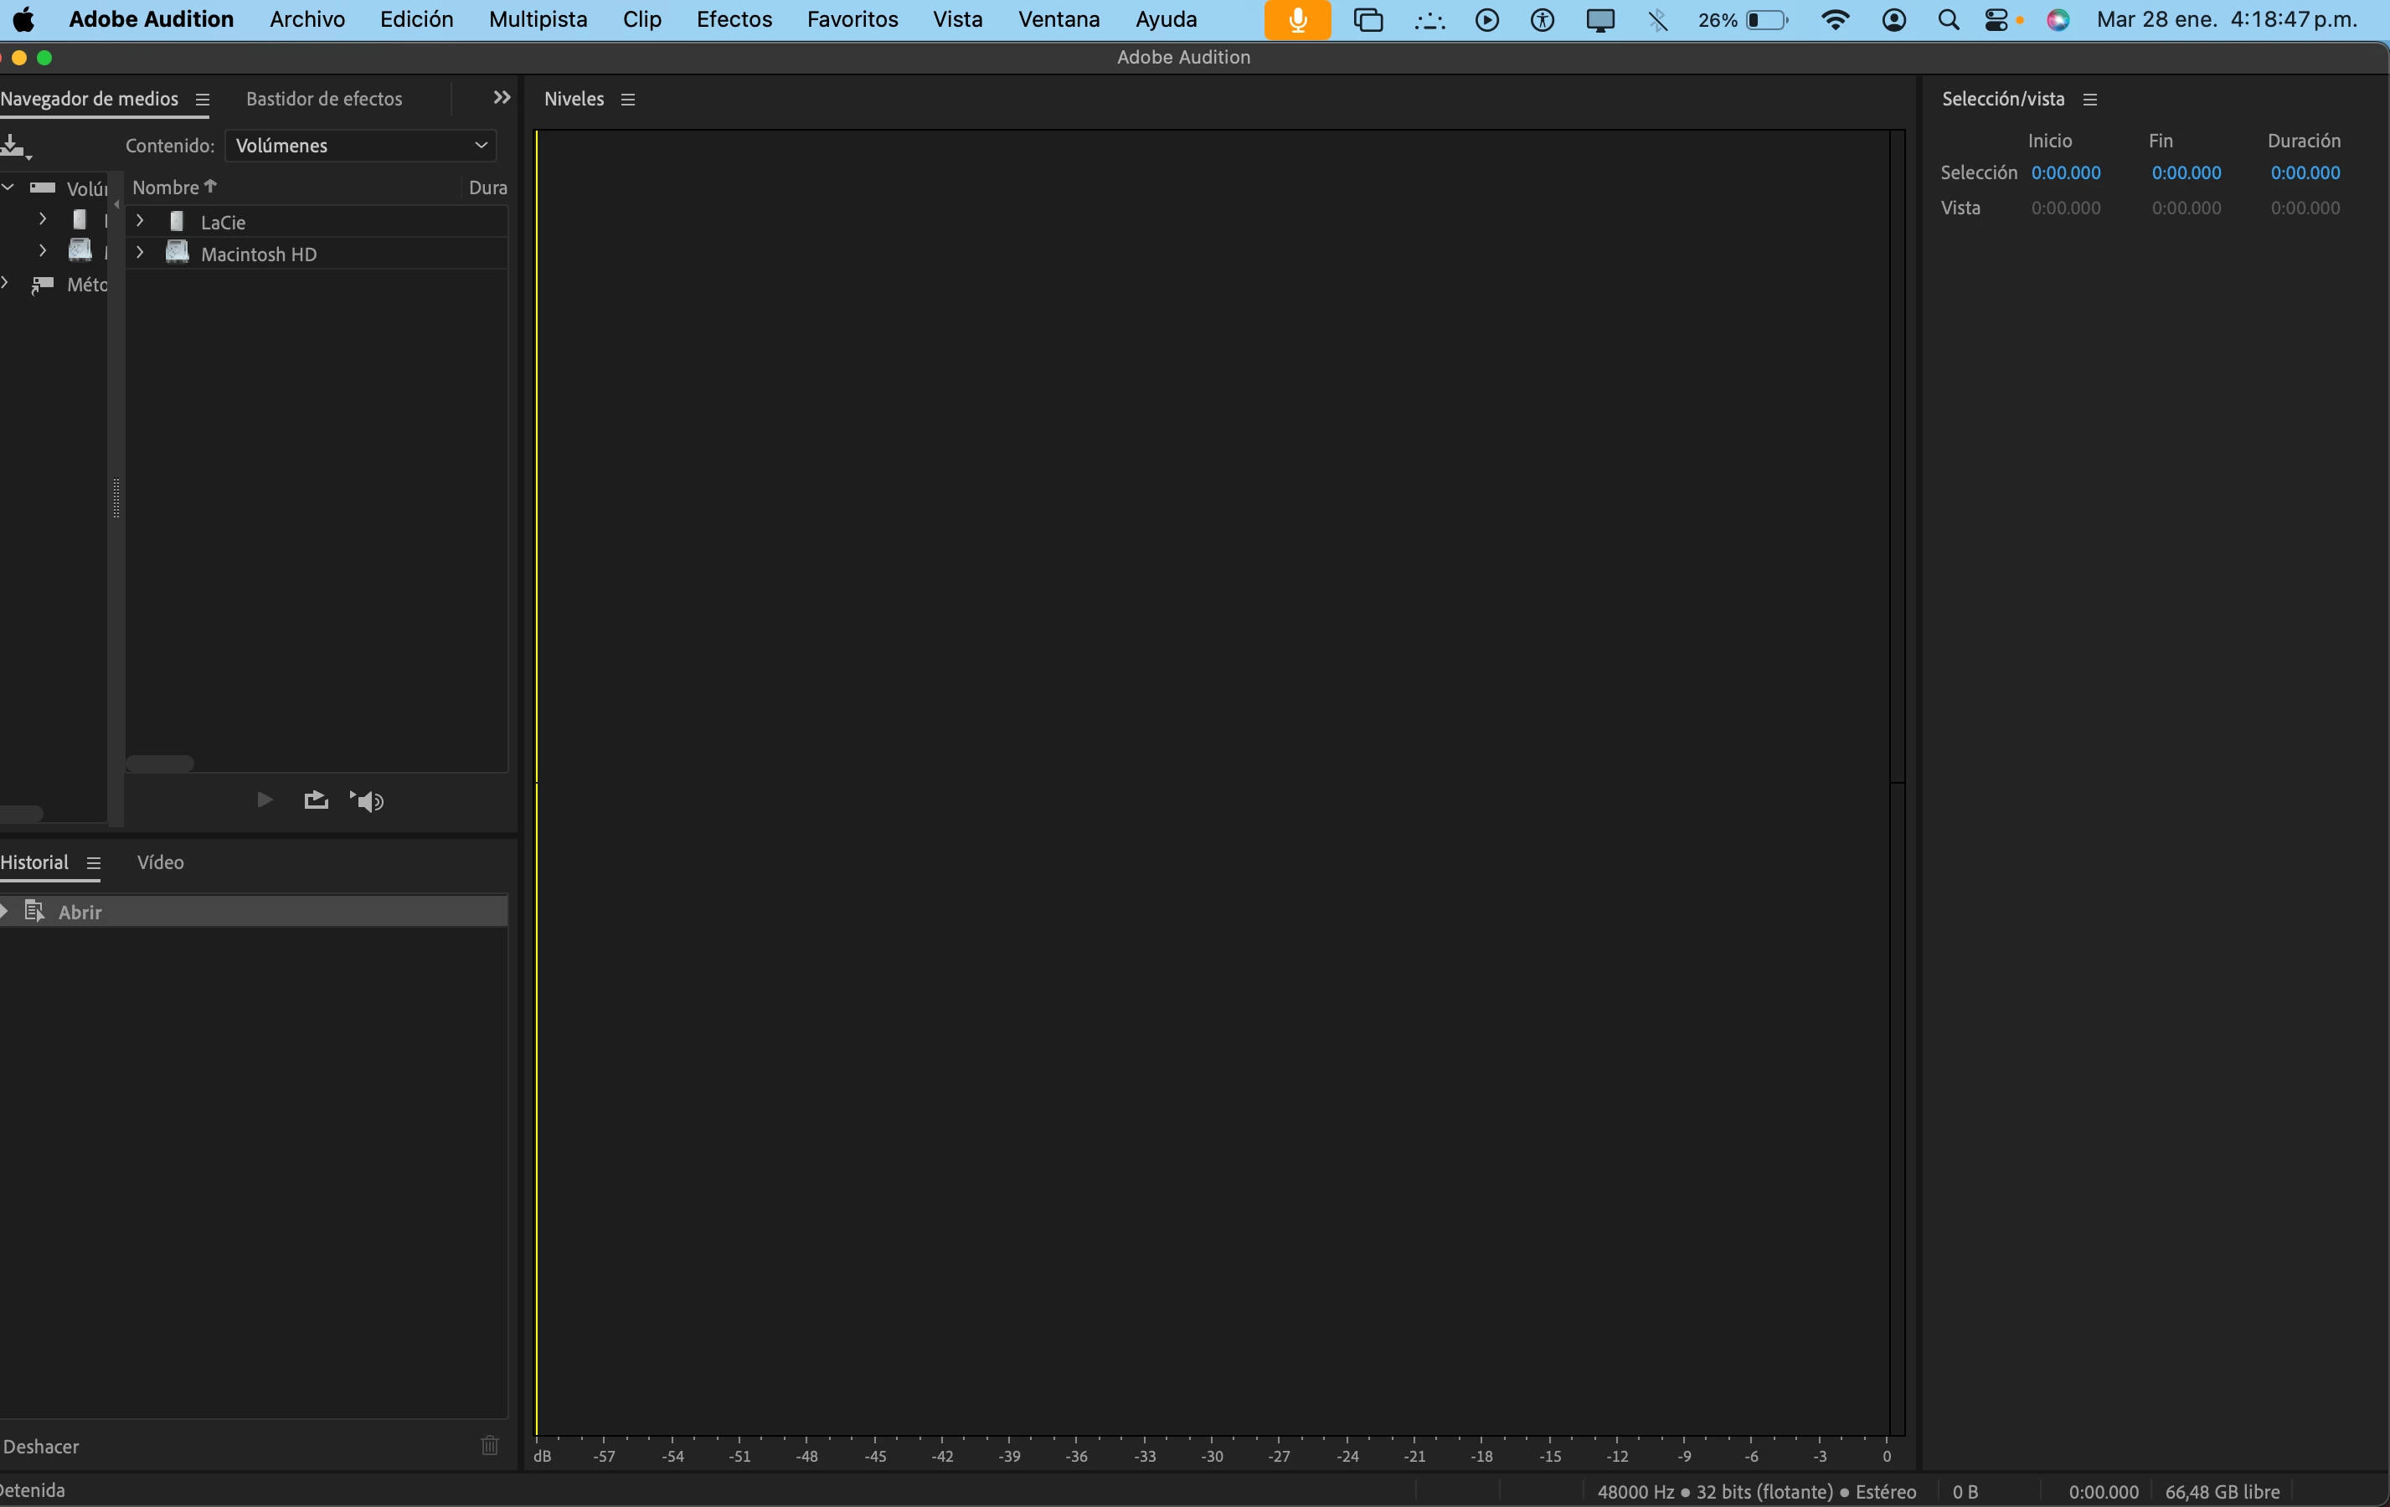Expand the Macintosh HD drive entry

click(140, 253)
